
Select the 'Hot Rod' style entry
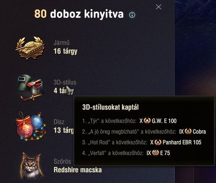[x=142, y=142]
